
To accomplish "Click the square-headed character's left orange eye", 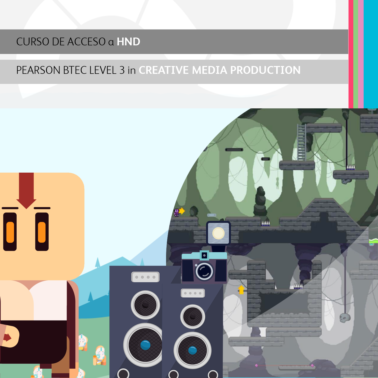I will 10,232.
